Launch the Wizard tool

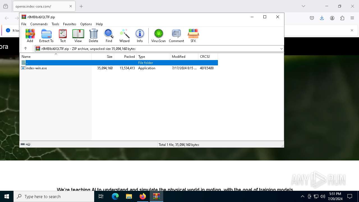point(125,36)
